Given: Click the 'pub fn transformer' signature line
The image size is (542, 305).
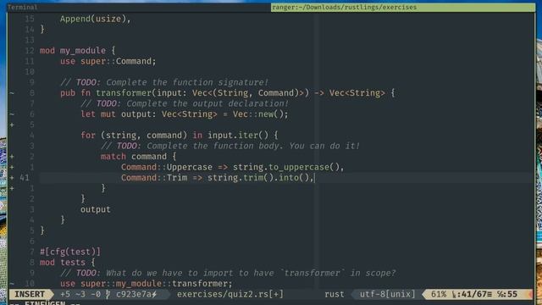Looking at the screenshot, I should pos(228,93).
